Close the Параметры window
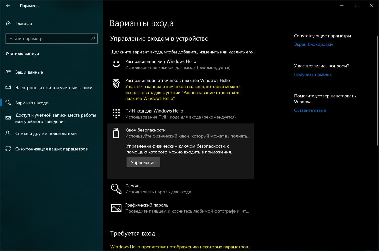Viewport: 379px width, 251px height. tap(371, 5)
